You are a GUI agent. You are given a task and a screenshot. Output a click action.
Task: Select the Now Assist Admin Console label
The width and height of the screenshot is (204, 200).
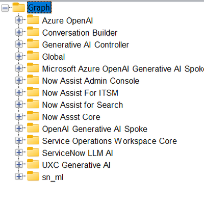pos(91,81)
